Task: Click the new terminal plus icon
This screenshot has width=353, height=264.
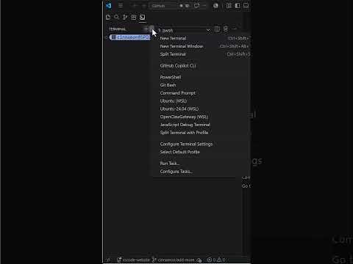Action: click(146, 29)
